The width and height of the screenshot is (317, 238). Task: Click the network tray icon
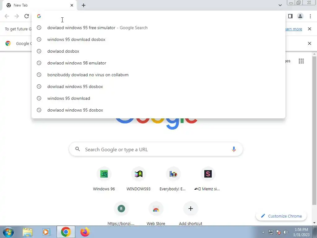pos(271,232)
